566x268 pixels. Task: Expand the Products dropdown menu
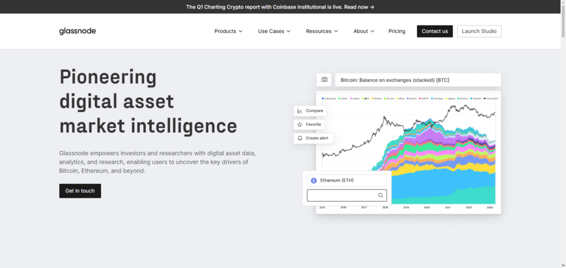coord(228,31)
